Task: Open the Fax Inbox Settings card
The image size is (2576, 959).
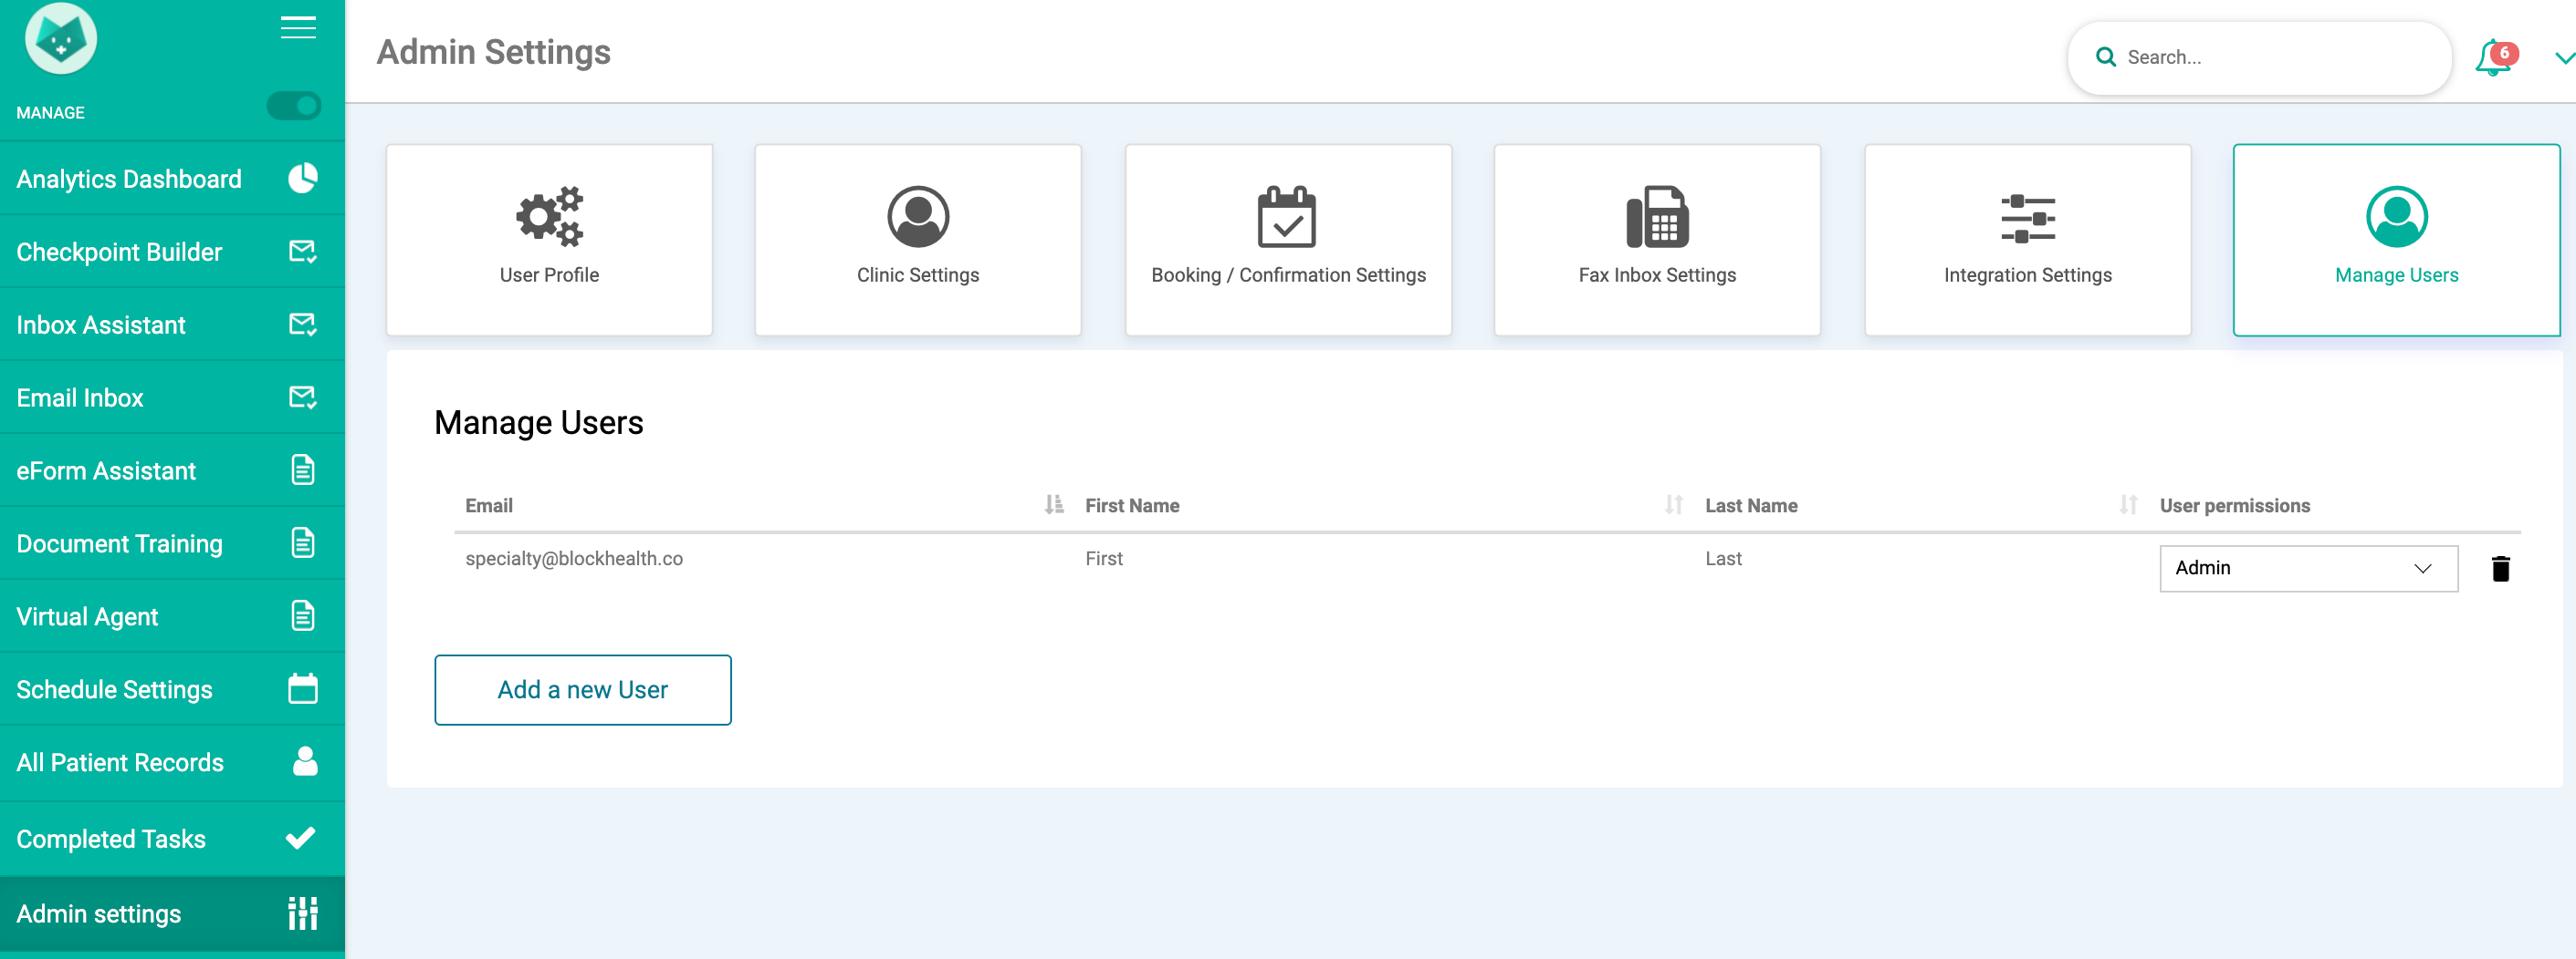Action: 1657,240
